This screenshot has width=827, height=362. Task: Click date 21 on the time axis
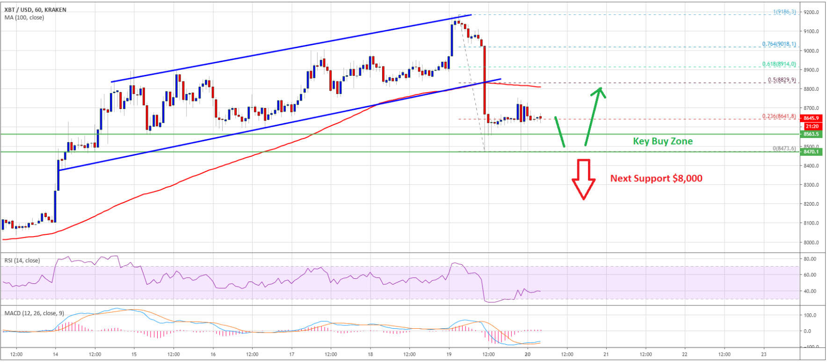(606, 355)
